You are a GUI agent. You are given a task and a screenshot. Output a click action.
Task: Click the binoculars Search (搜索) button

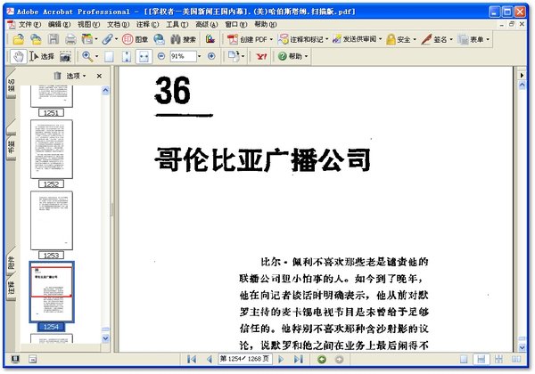[183, 39]
